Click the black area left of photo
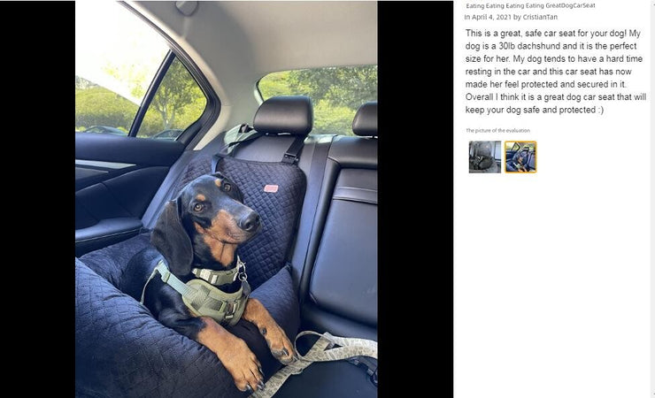The image size is (655, 398). [37, 199]
